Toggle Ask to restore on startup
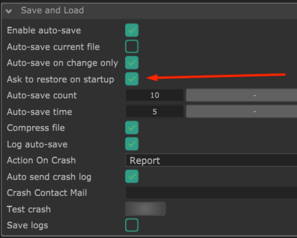297x238 pixels. click(x=132, y=79)
